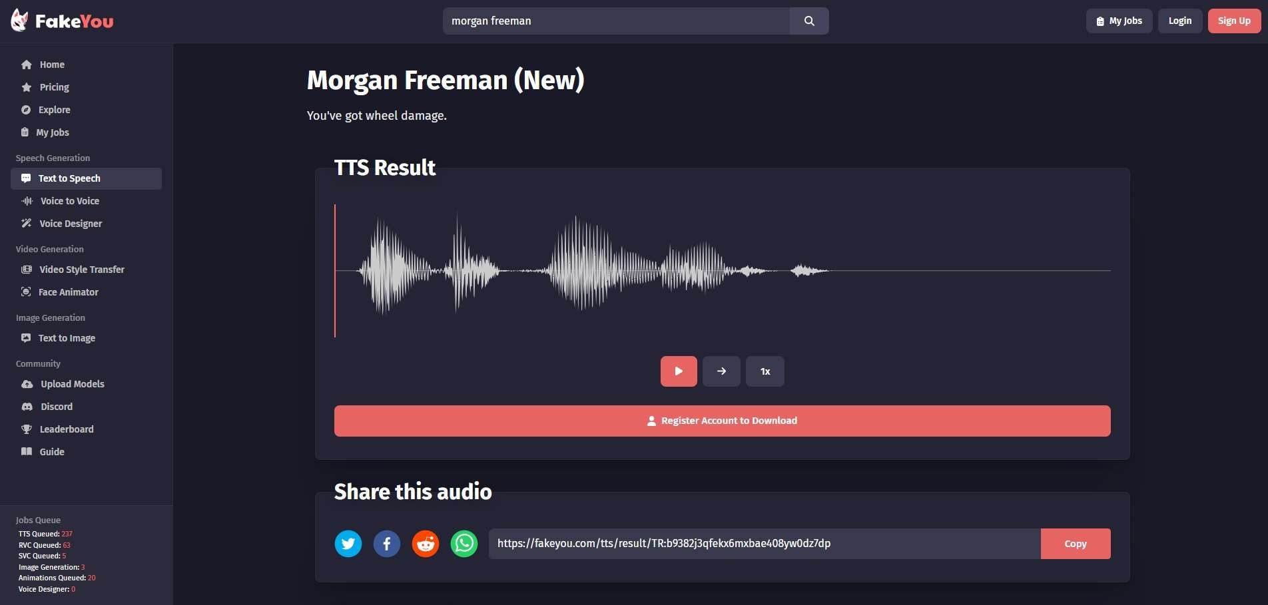
Task: Click the morgan freeman search field
Action: 616,21
